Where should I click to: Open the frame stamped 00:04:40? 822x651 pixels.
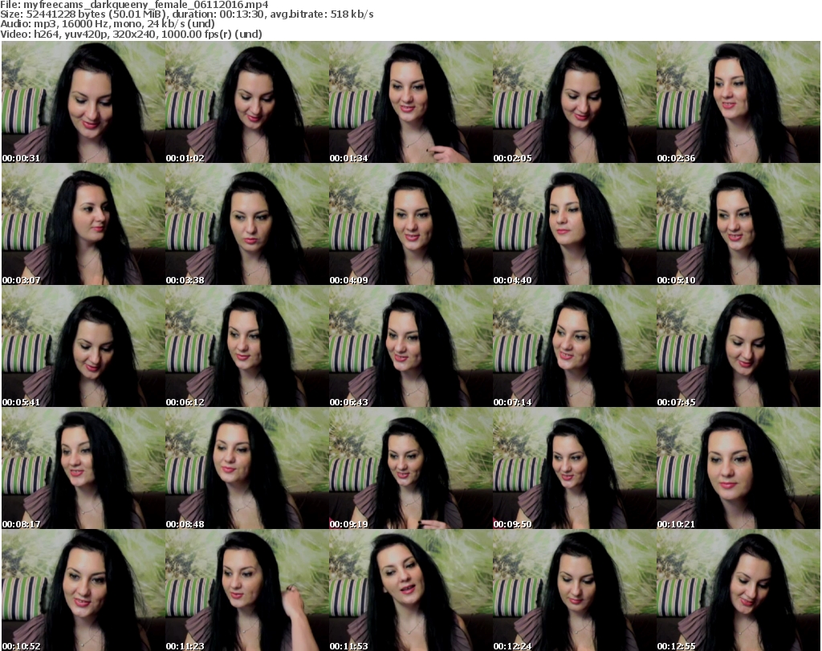click(x=575, y=224)
